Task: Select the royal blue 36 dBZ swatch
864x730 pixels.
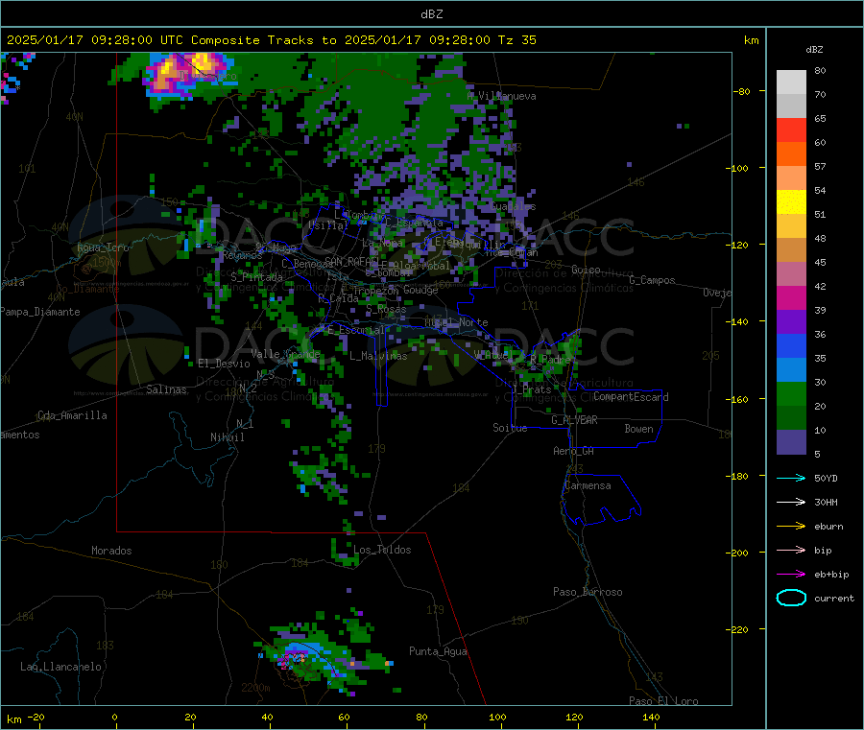Action: (791, 345)
